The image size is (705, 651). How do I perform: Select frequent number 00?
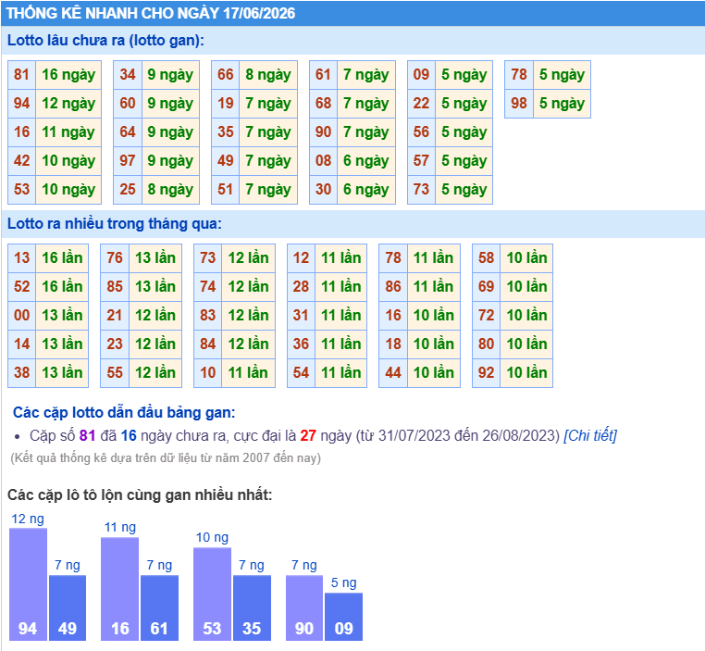[x=21, y=316]
